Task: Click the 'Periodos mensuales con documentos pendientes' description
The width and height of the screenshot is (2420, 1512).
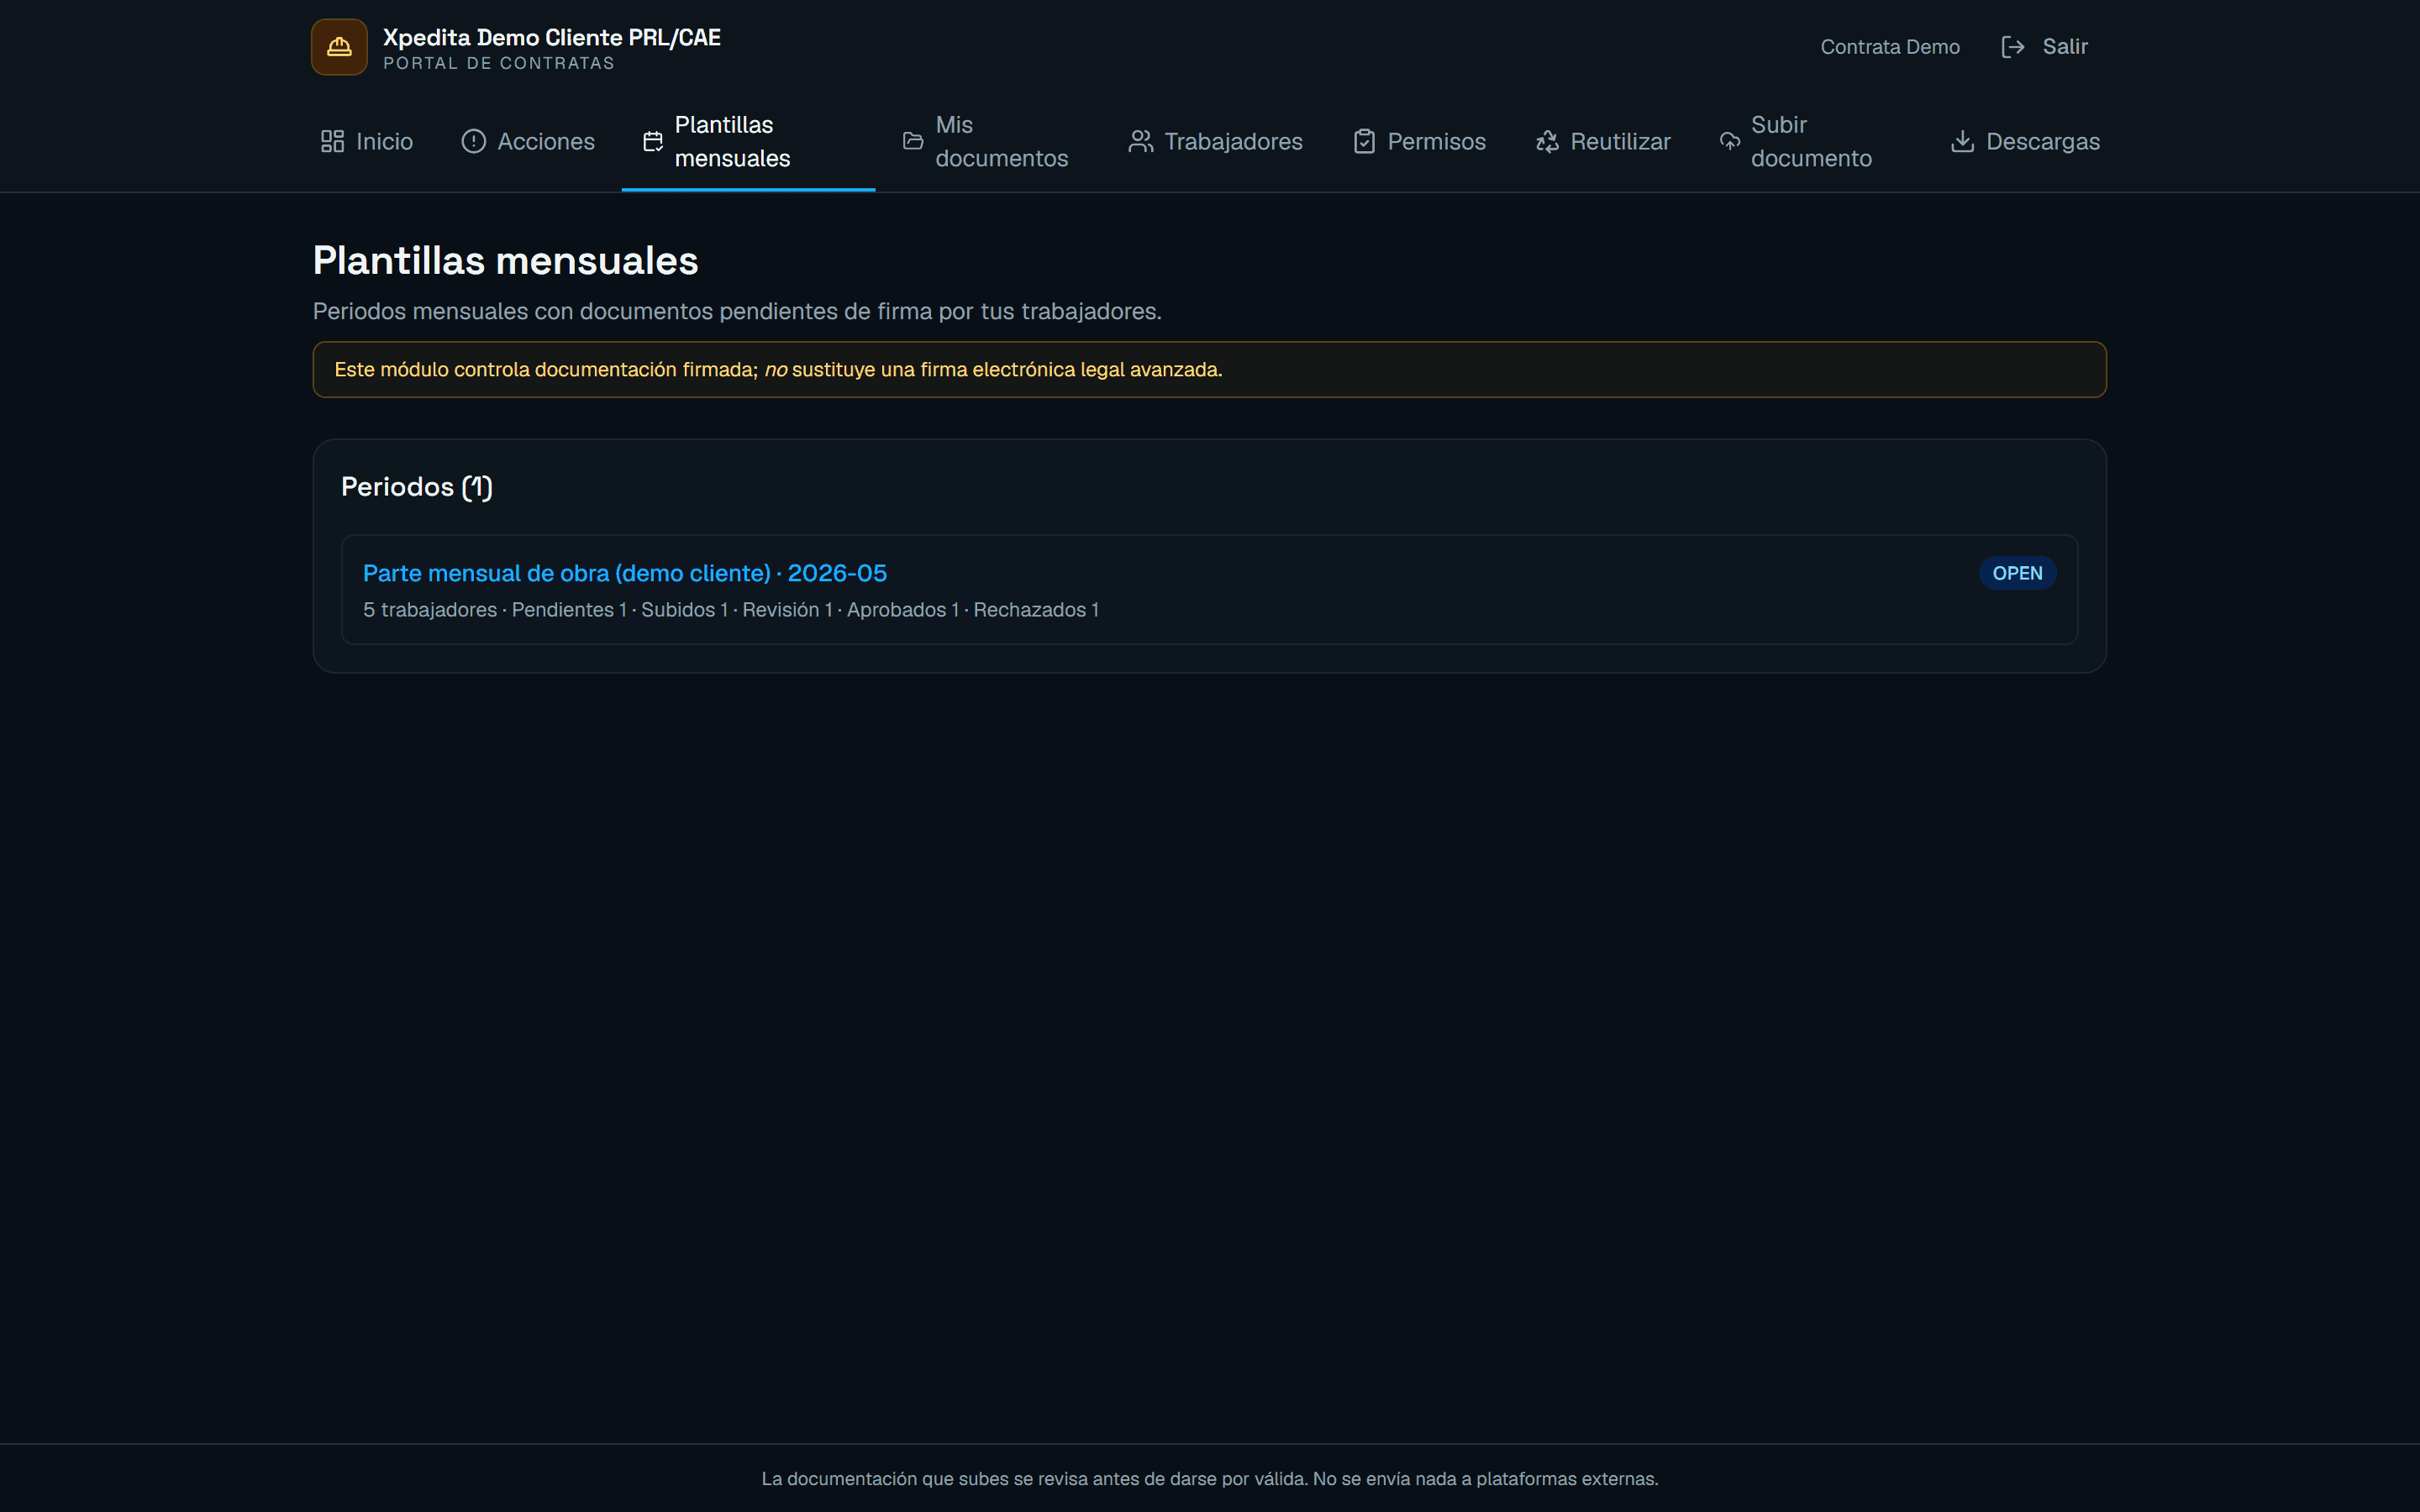Action: (x=737, y=311)
